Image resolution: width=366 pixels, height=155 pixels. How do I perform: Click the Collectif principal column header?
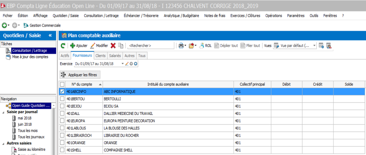tap(252, 84)
